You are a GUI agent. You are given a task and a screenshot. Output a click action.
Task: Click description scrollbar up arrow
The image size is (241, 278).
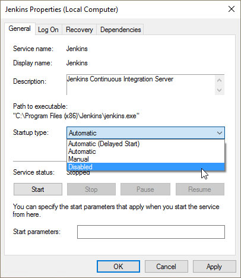pyautogui.click(x=219, y=80)
